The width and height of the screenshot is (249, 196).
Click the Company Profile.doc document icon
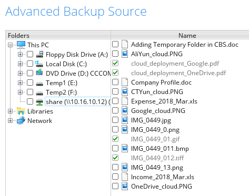click(125, 82)
